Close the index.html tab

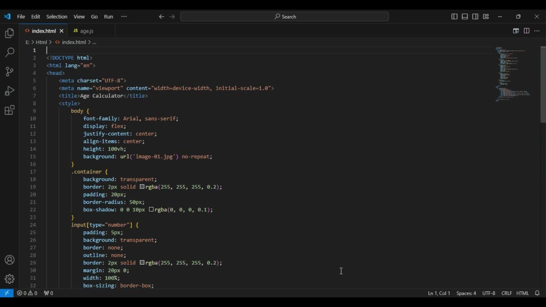[x=61, y=31]
